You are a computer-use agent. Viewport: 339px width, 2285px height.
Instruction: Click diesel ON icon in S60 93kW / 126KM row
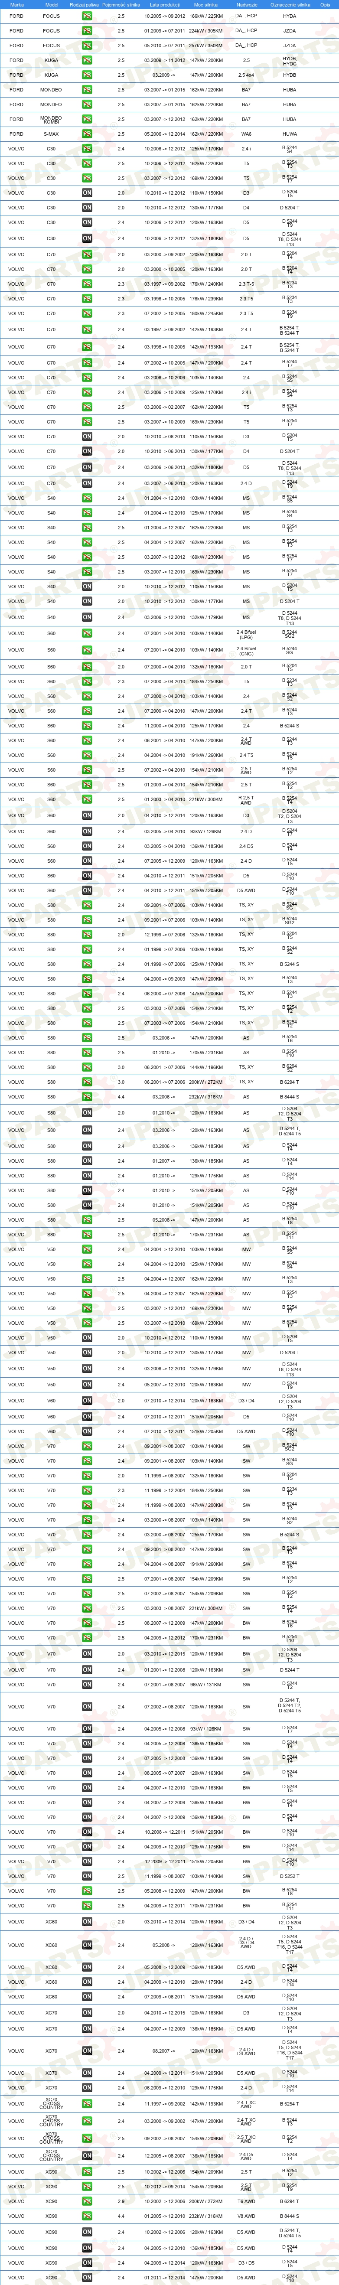pos(87,831)
